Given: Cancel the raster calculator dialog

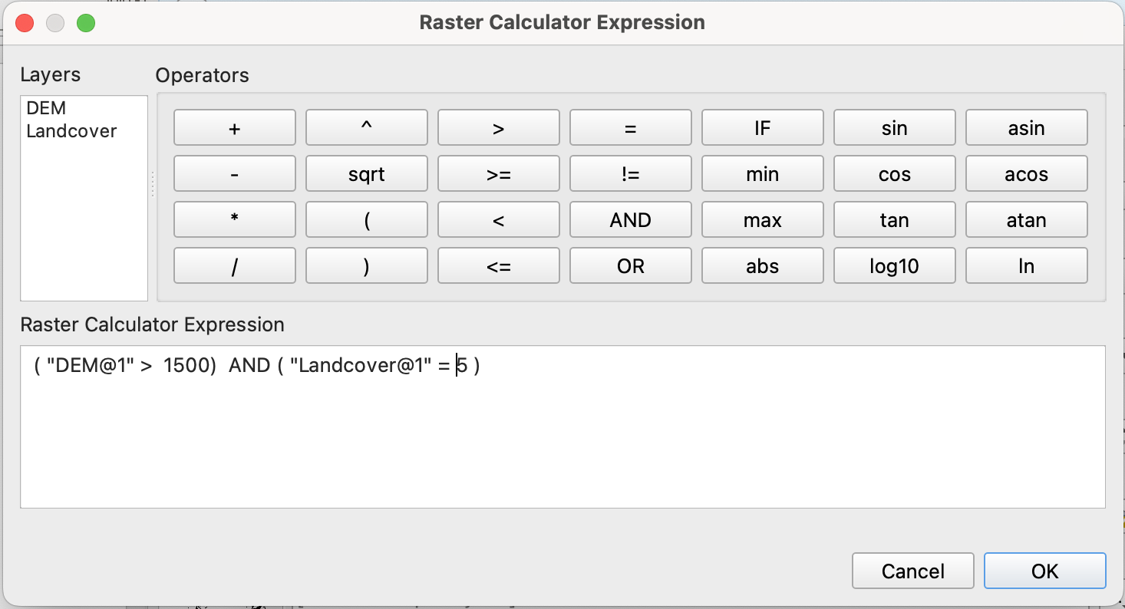Looking at the screenshot, I should point(912,571).
